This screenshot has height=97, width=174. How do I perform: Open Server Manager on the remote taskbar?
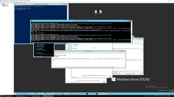coord(19,94)
